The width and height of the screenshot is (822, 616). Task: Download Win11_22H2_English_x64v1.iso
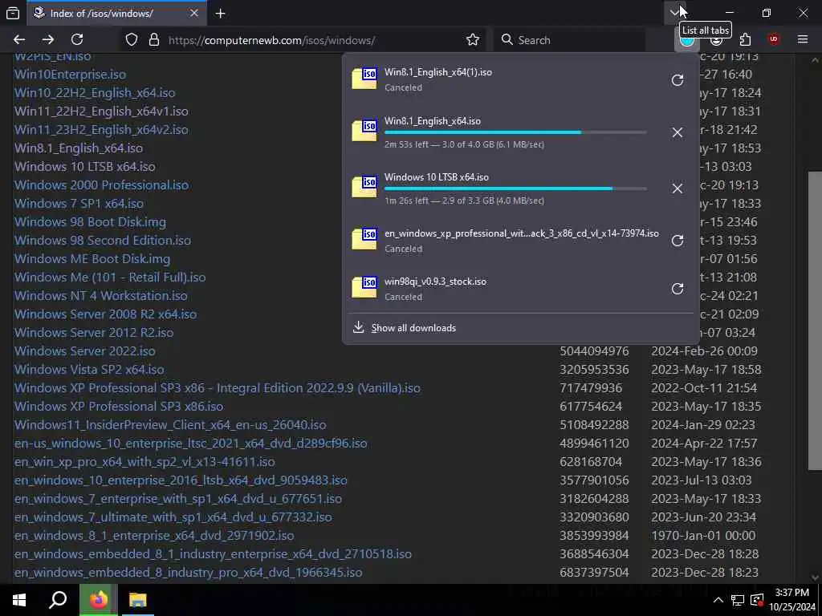(x=101, y=111)
